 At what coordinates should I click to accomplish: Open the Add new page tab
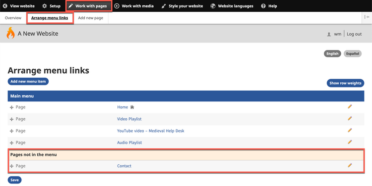pos(91,18)
